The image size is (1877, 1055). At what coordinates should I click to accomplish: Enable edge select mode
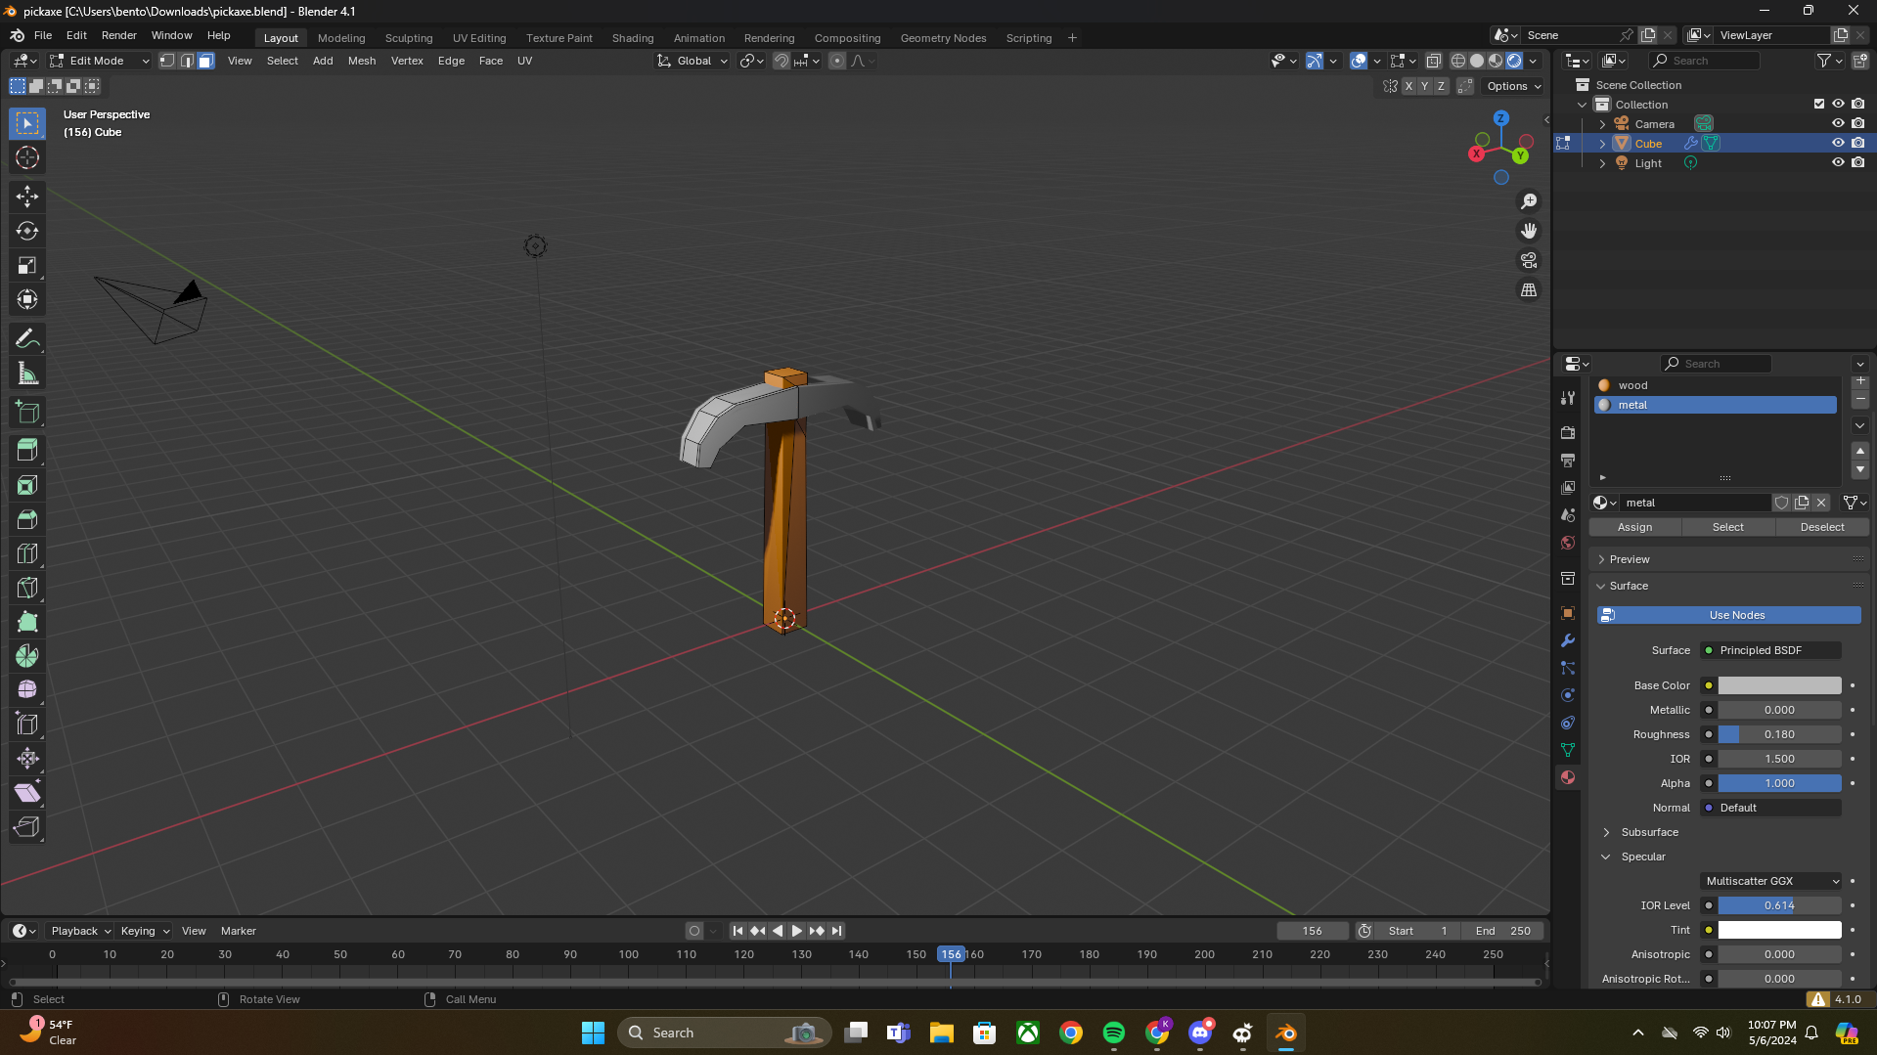pyautogui.click(x=187, y=61)
